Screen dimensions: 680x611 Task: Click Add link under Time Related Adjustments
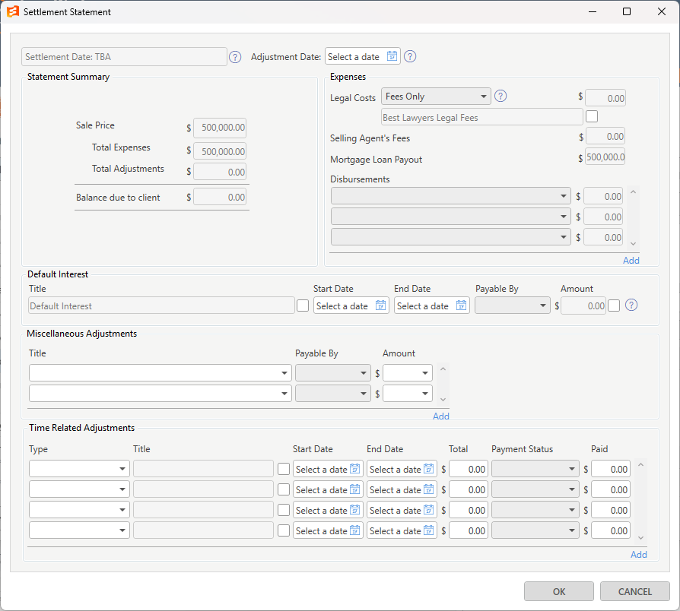click(638, 554)
